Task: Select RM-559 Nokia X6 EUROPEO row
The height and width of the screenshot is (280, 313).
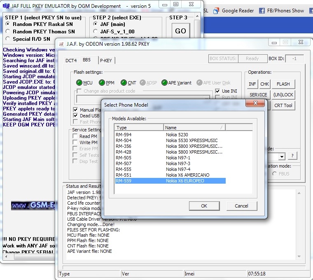Action: click(x=171, y=181)
